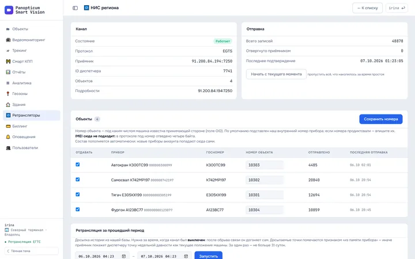Click start datetime field 06.10.2026 04:23
Image resolution: width=415 pixels, height=259 pixels.
pyautogui.click(x=102, y=256)
